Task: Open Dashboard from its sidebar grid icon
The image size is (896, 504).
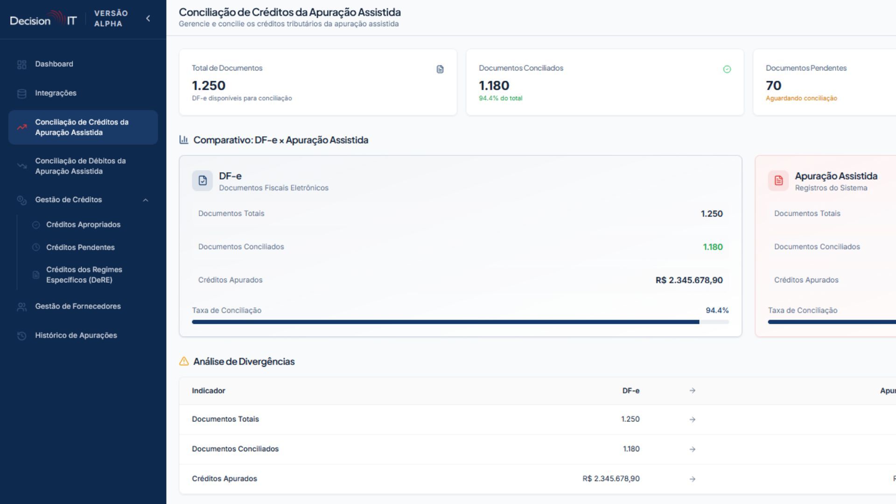Action: [x=21, y=64]
